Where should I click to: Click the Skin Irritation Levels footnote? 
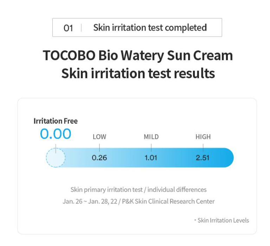tap(221, 220)
